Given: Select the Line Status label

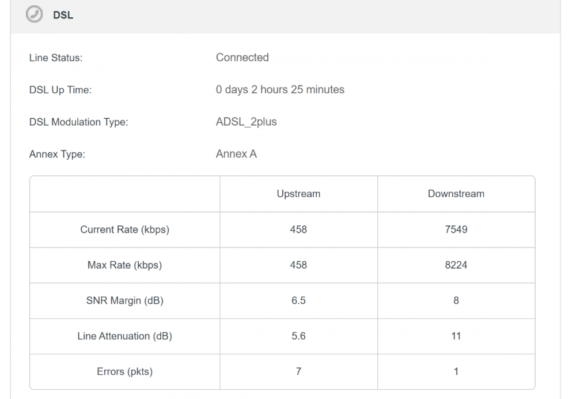Looking at the screenshot, I should point(56,58).
